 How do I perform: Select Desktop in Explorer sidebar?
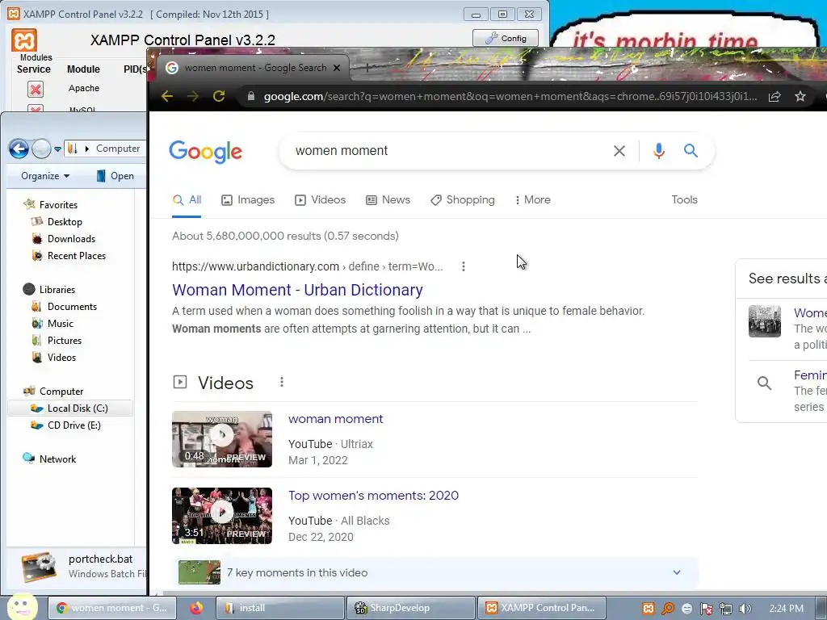pos(57,222)
